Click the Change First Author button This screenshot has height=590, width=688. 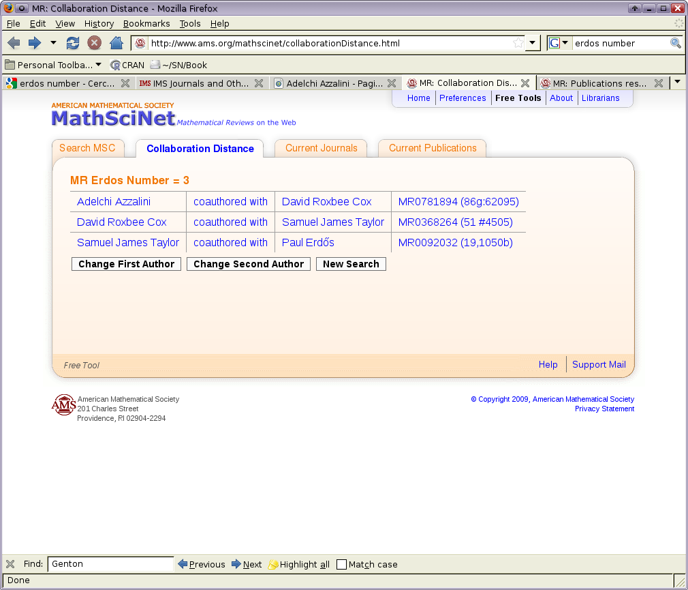point(127,264)
